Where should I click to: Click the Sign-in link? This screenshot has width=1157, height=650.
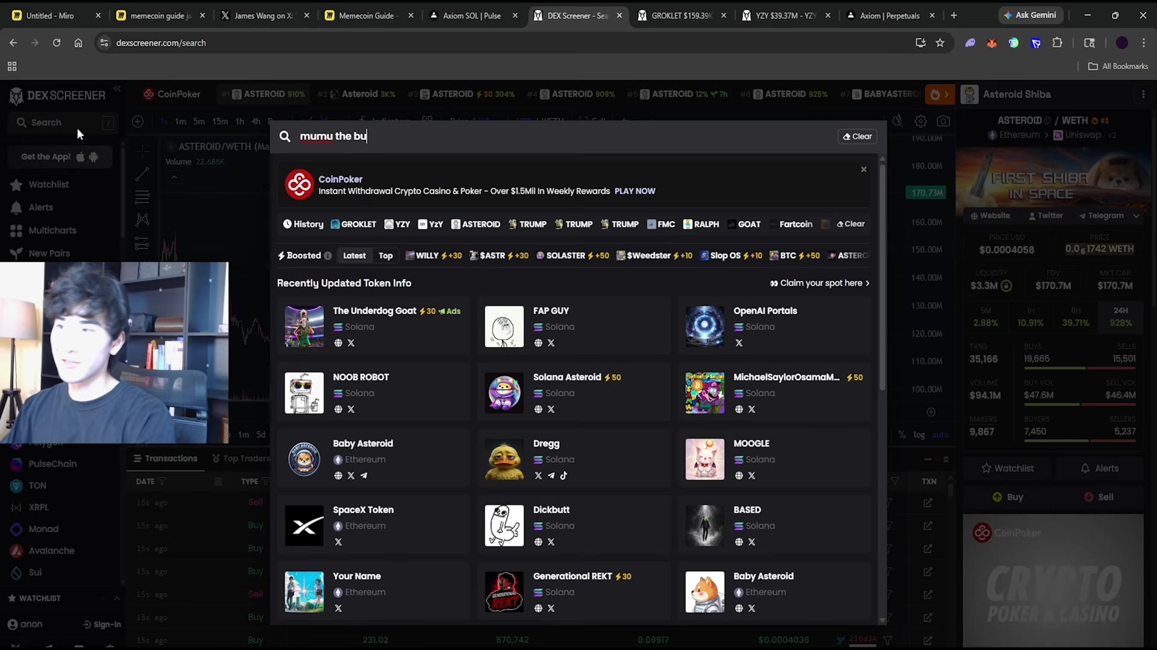tap(102, 625)
